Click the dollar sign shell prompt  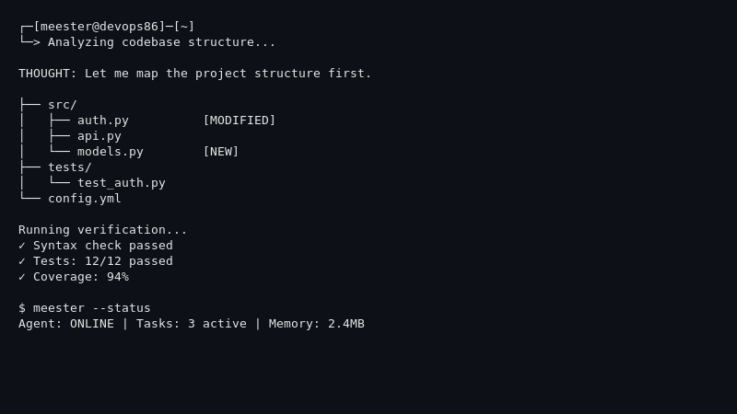click(x=21, y=308)
